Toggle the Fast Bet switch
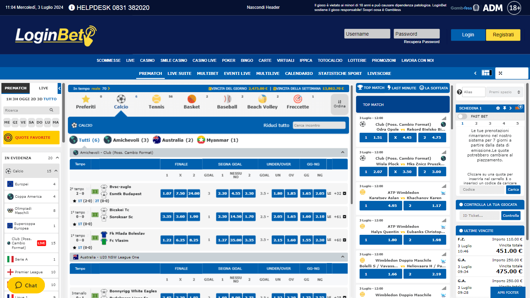Viewport: 530px width, 298px height. pyautogui.click(x=462, y=116)
